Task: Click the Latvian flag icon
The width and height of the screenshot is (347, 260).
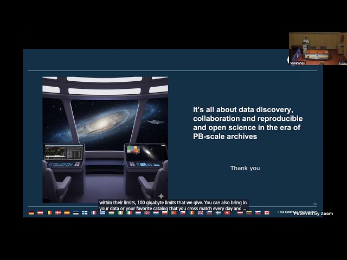Action: [240, 213]
